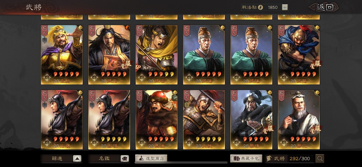Click the plus icon beside 戰法點 1850
The image size is (362, 167).
click(285, 7)
